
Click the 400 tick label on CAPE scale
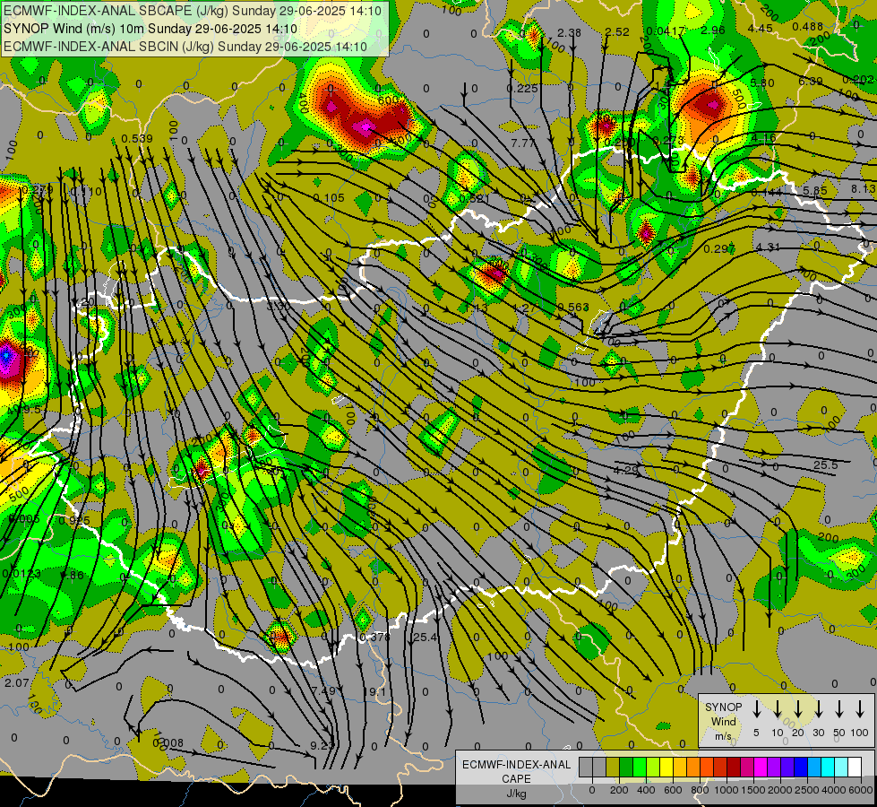tap(646, 790)
